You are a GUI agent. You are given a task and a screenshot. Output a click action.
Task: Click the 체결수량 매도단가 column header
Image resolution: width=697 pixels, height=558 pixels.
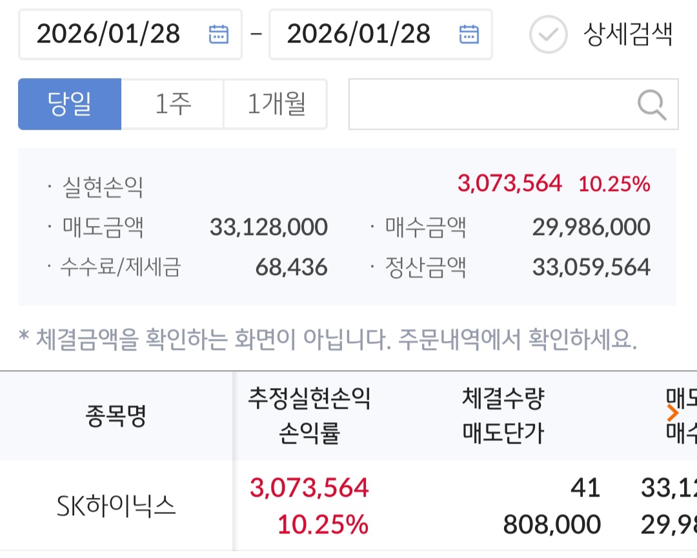(503, 417)
